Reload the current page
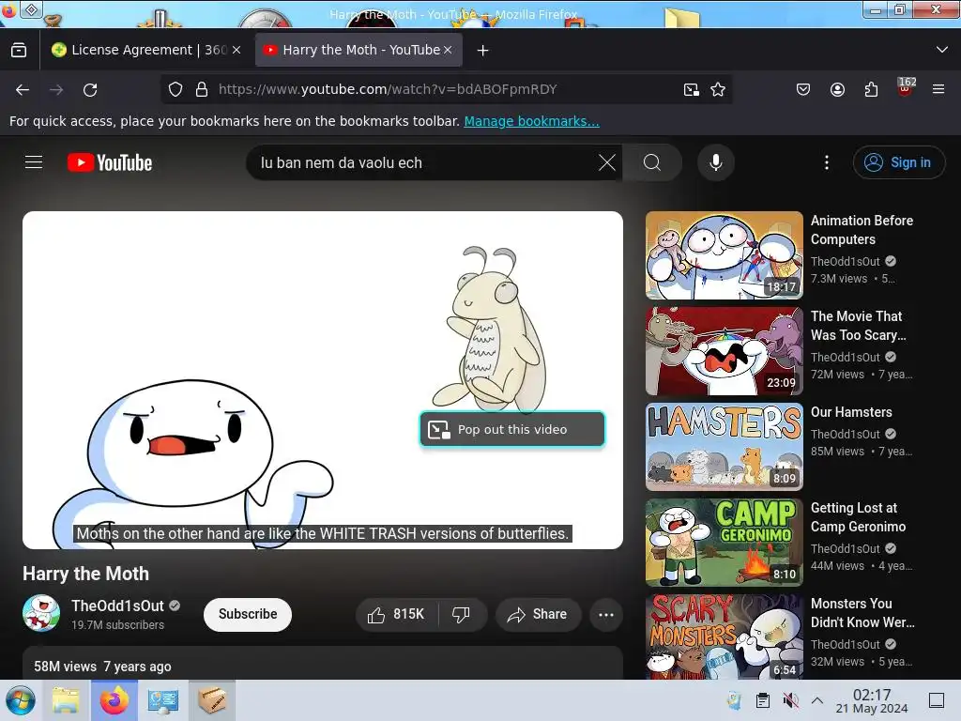The height and width of the screenshot is (721, 961). click(90, 89)
